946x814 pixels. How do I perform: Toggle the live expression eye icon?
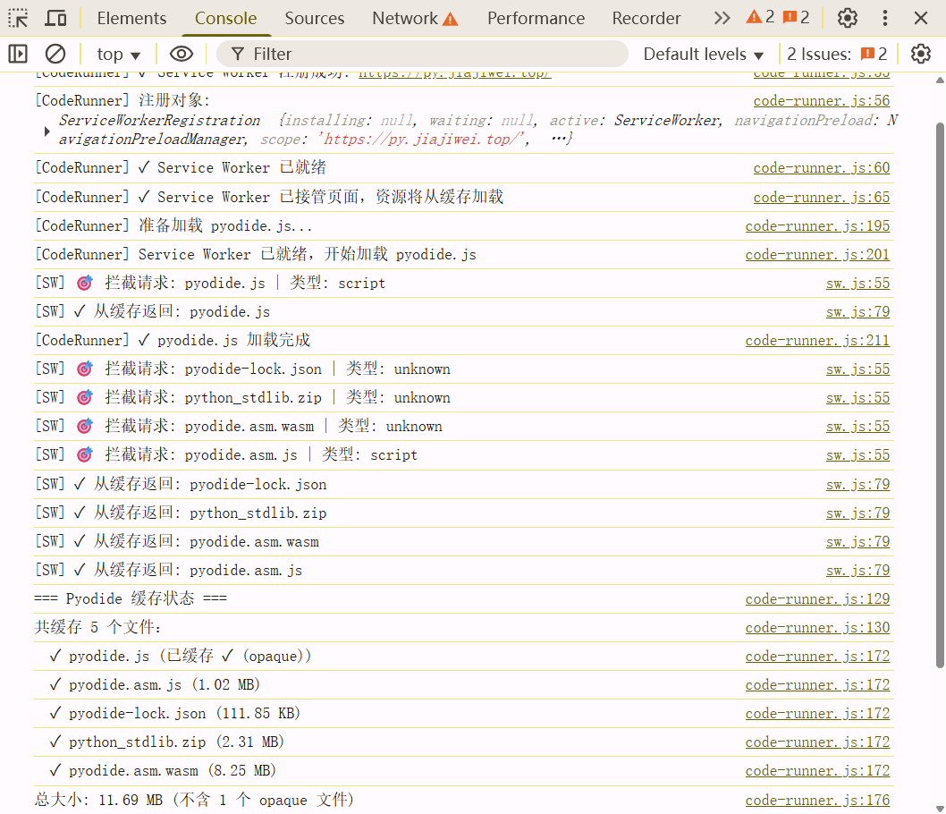182,55
